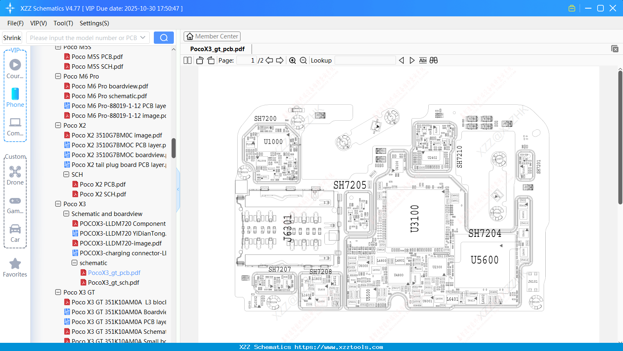Open the Tool menu
Screen dimensions: 623x351
[63, 23]
